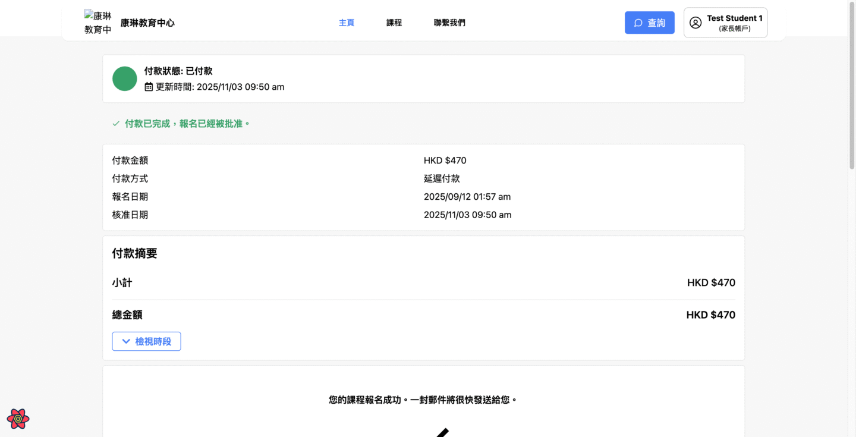
Task: Click the vertical page scrollbar
Action: click(x=851, y=89)
